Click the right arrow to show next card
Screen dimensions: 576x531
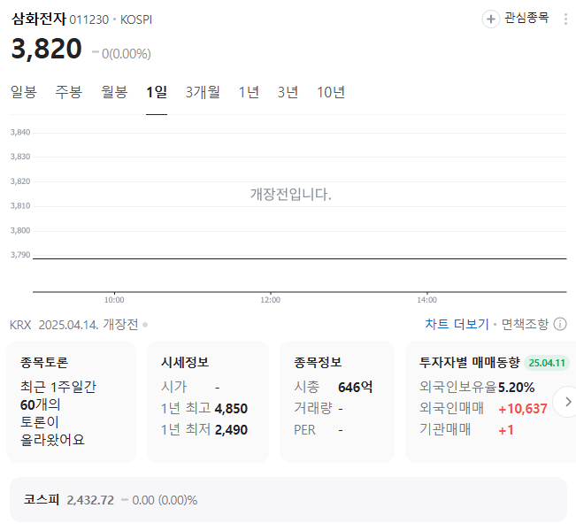coord(567,402)
